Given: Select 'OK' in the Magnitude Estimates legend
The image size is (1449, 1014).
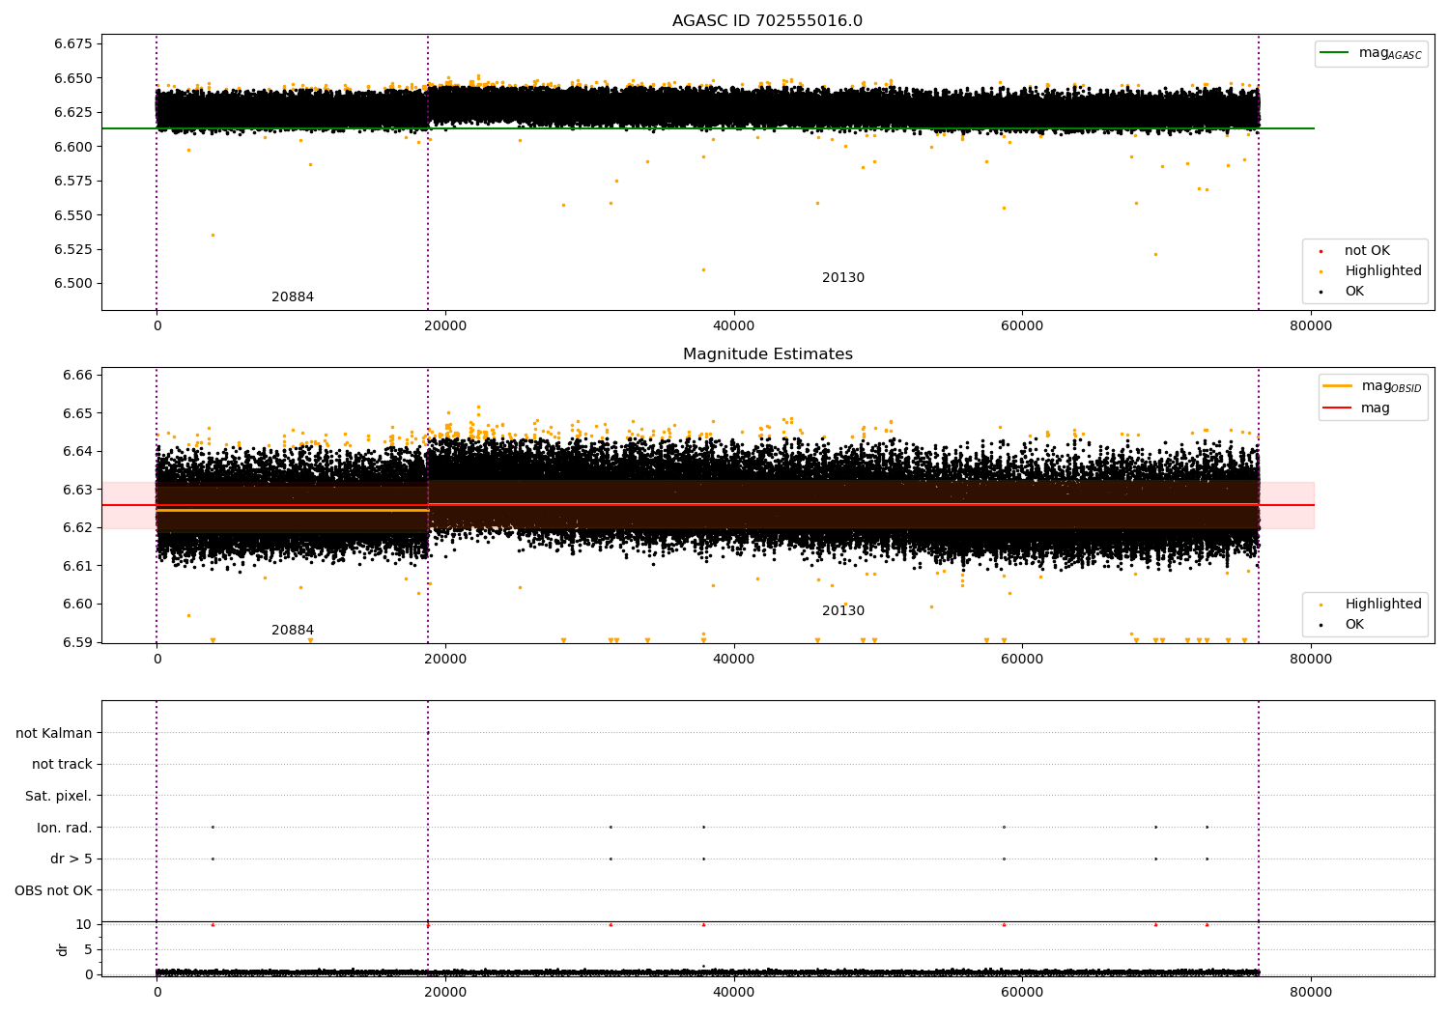Looking at the screenshot, I should click(1354, 625).
